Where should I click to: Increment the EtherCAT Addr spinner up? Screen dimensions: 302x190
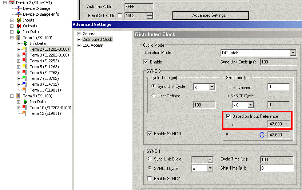point(150,14)
